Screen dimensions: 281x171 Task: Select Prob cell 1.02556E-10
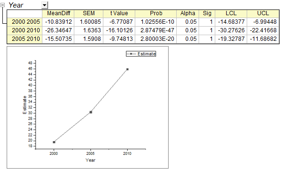[x=156, y=22]
